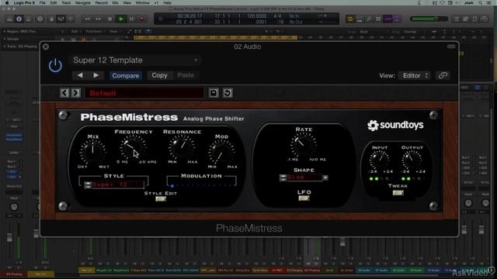Viewport: 497px width, 279px height.
Task: Open the View Editor dropdown
Action: [415, 76]
